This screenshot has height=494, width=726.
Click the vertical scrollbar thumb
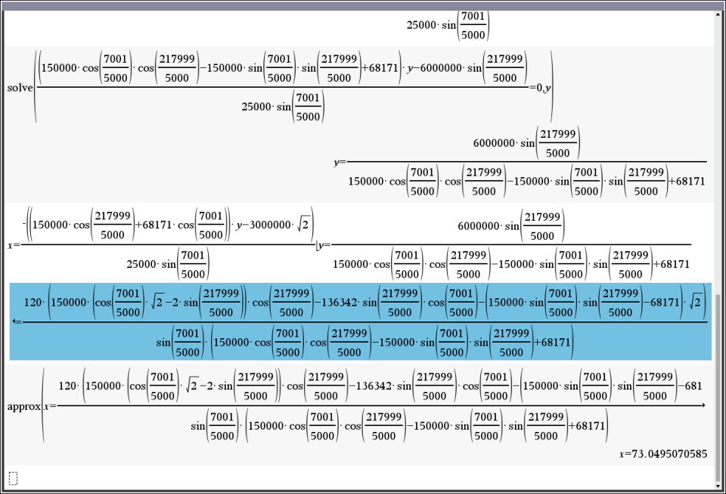pos(718,386)
